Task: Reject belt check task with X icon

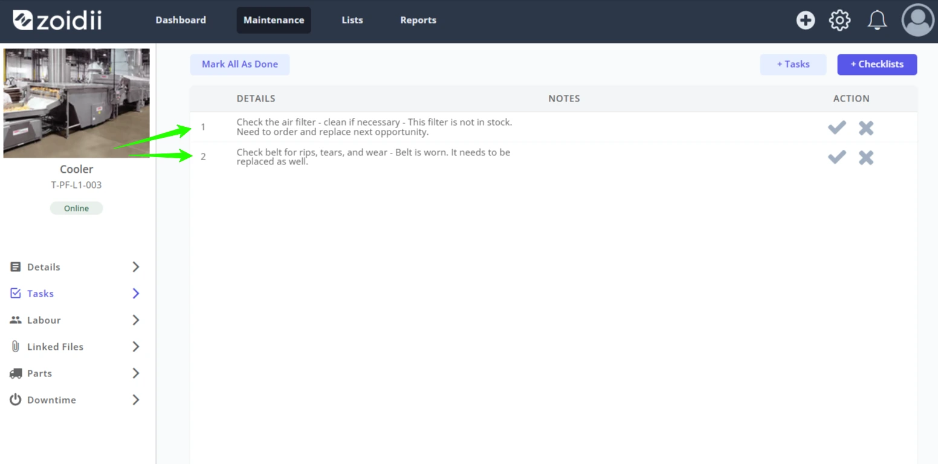Action: pos(866,158)
